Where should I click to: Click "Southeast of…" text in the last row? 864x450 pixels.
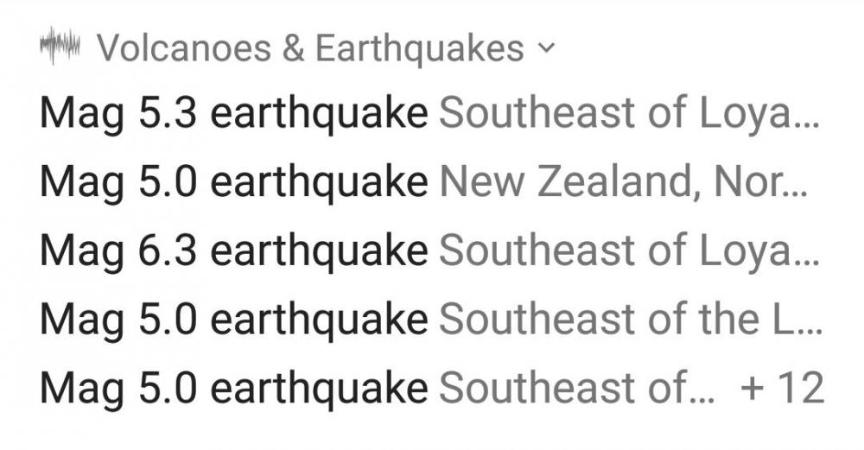(x=577, y=388)
